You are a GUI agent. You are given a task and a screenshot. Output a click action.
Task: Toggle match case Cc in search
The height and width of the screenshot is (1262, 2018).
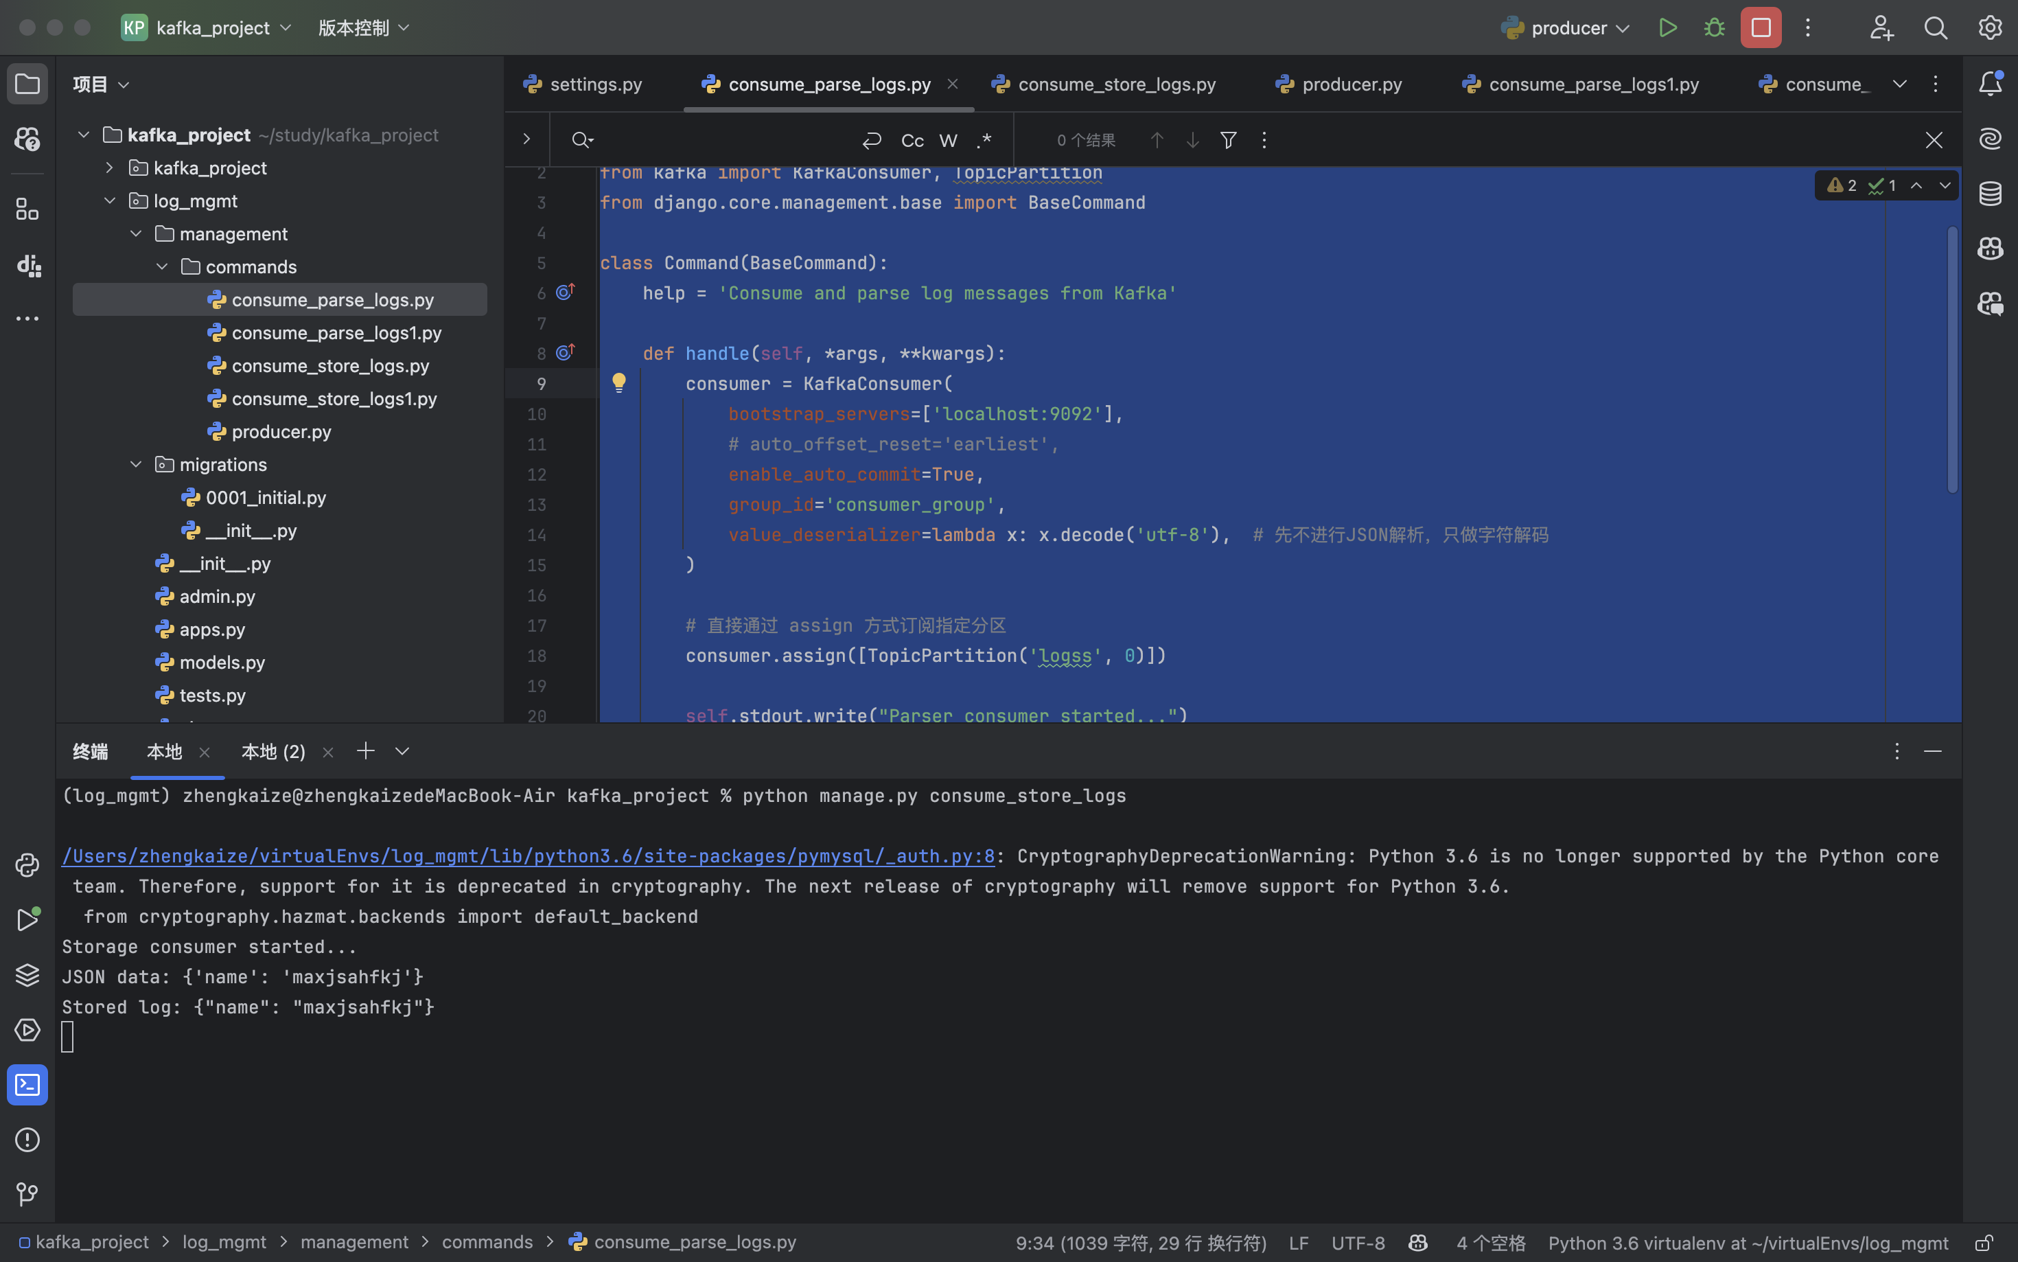click(x=912, y=140)
